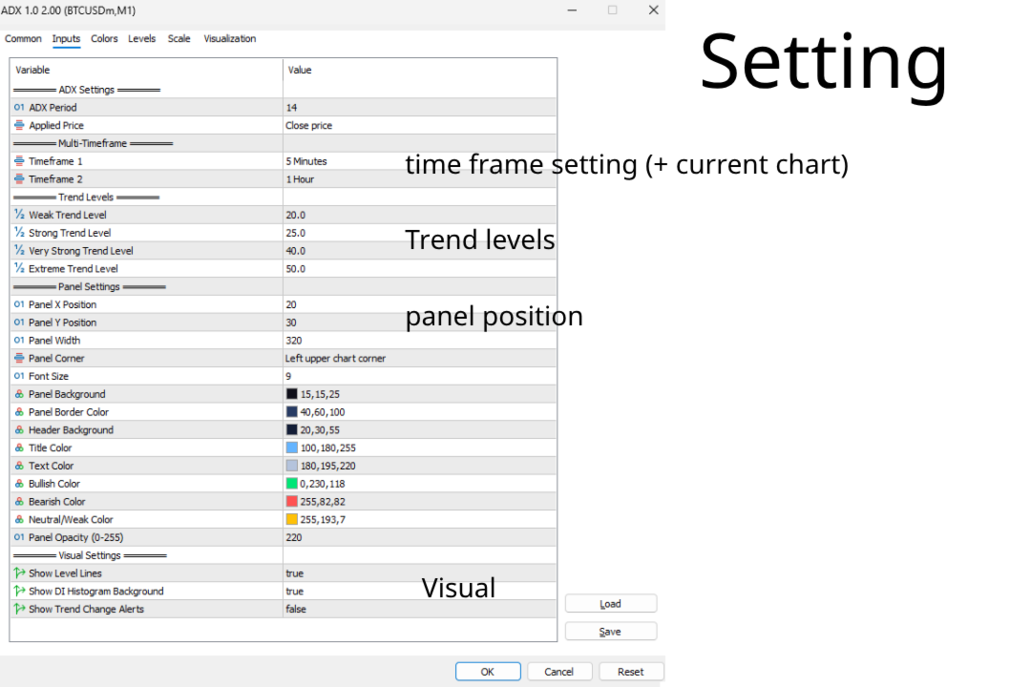This screenshot has height=687, width=1031.
Task: Click the ADX Period integer icon
Action: click(x=19, y=108)
